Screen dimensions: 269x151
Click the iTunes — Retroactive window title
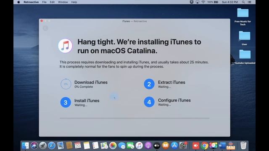point(134,21)
